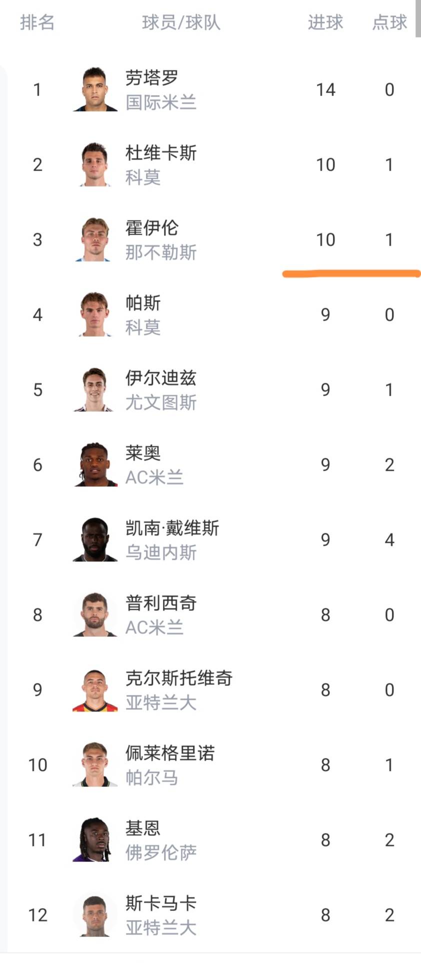Tap the avatar beside 克尔斯托维奇
Viewport: 421px width, 963px height.
point(95,690)
